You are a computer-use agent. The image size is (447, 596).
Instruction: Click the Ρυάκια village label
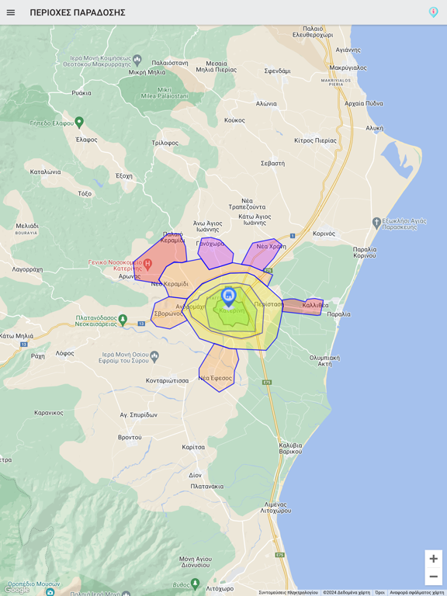pyautogui.click(x=81, y=93)
